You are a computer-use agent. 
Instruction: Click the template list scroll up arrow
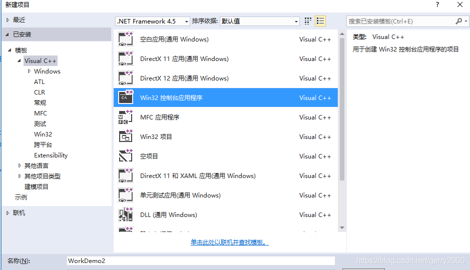(342, 34)
